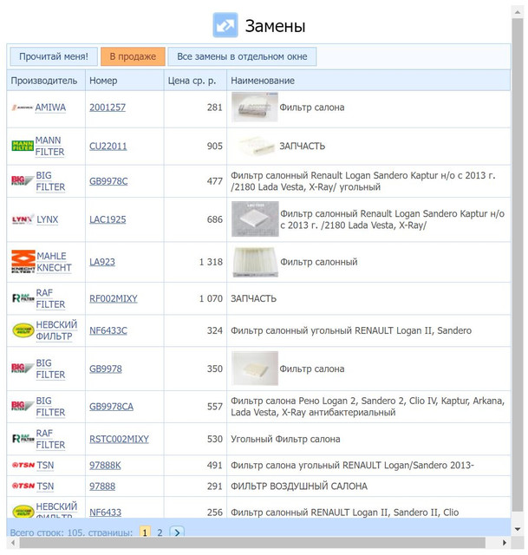Sort by Номер column header

coord(125,81)
